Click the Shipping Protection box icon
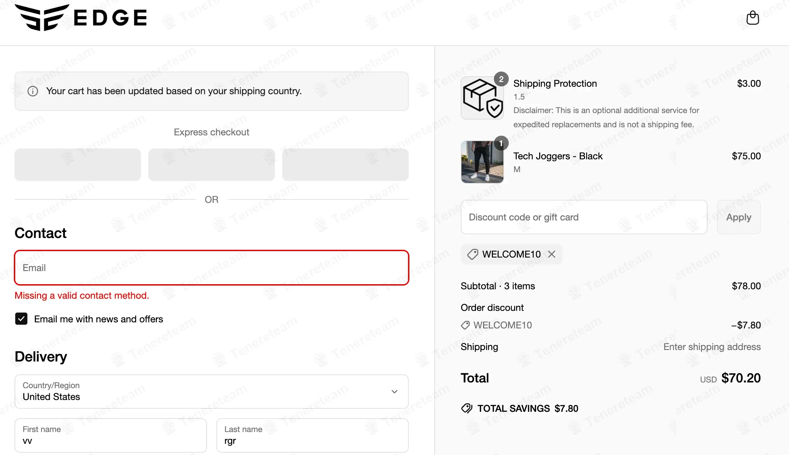This screenshot has height=455, width=789. pyautogui.click(x=482, y=98)
